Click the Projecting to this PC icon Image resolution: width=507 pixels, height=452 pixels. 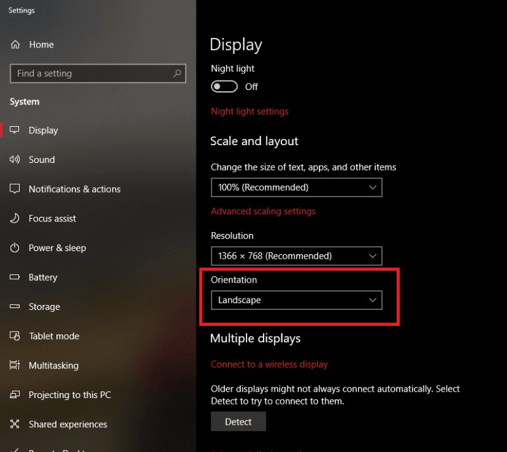point(15,394)
